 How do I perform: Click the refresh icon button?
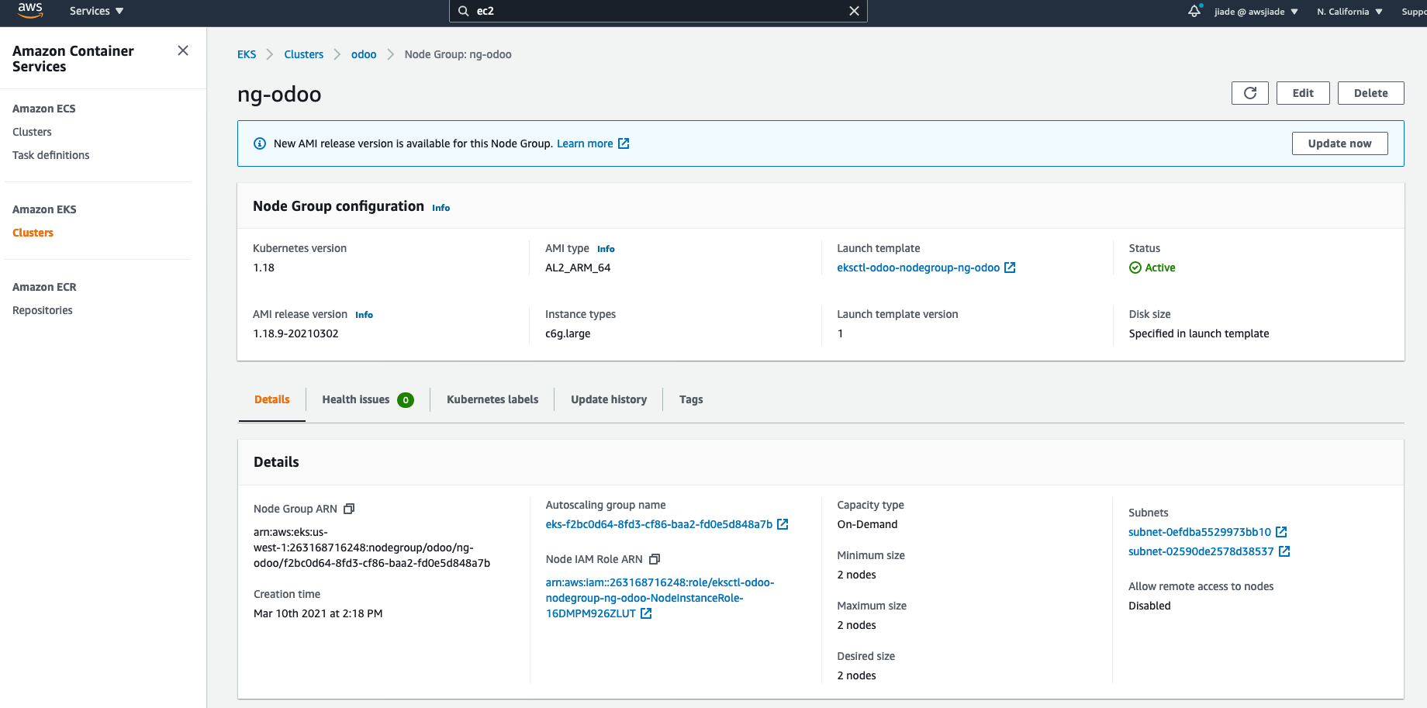1249,93
